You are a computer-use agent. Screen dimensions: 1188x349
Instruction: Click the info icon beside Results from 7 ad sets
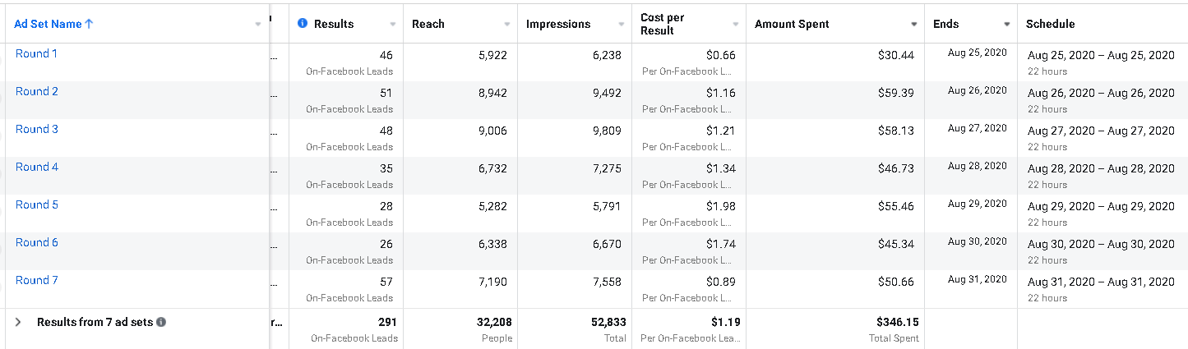pos(161,323)
